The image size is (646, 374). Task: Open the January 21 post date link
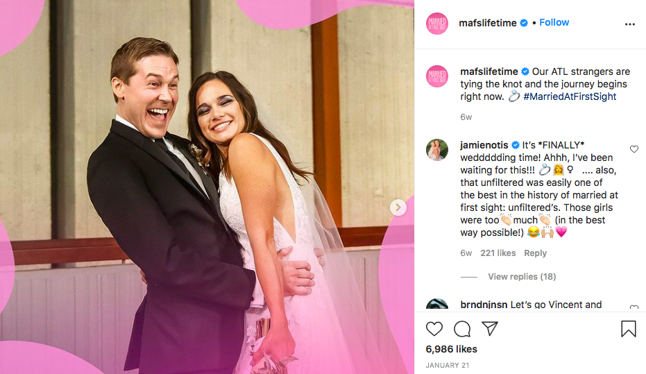[448, 366]
